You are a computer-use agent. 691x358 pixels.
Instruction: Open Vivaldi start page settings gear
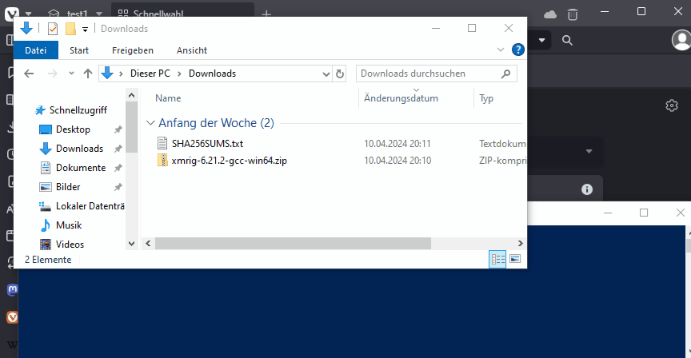point(672,105)
